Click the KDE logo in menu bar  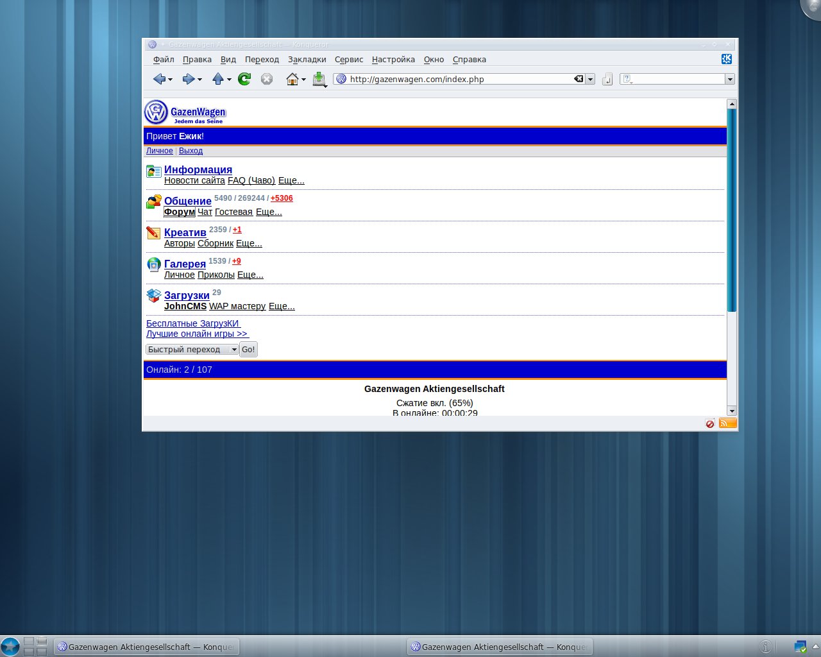click(727, 59)
